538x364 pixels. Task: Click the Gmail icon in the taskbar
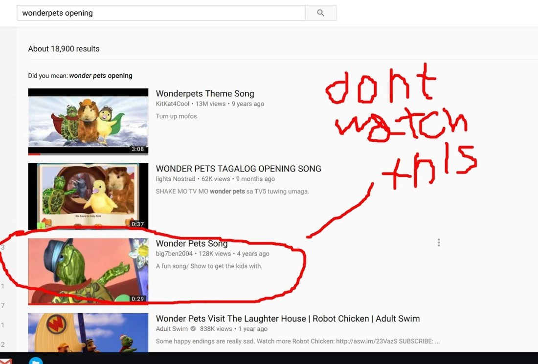tap(5, 361)
